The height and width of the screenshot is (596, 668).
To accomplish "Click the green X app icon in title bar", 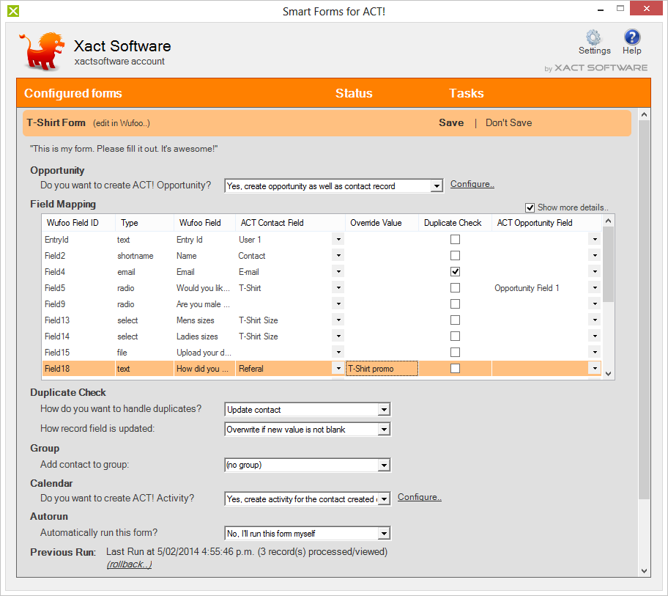I will pyautogui.click(x=13, y=11).
